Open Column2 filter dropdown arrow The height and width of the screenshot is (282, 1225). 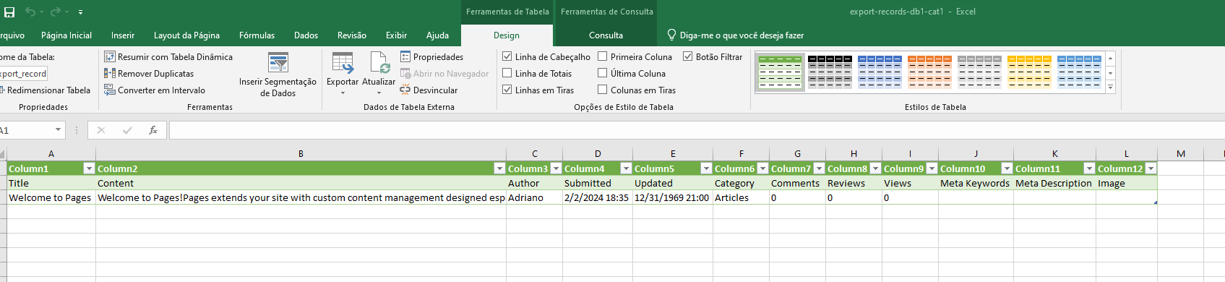click(x=499, y=168)
